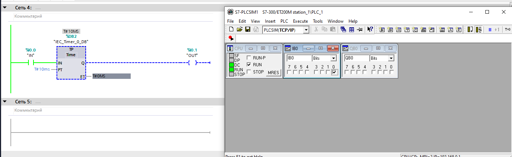Close the IB0 sub-window with the red X
512x157 pixels.
coord(333,48)
